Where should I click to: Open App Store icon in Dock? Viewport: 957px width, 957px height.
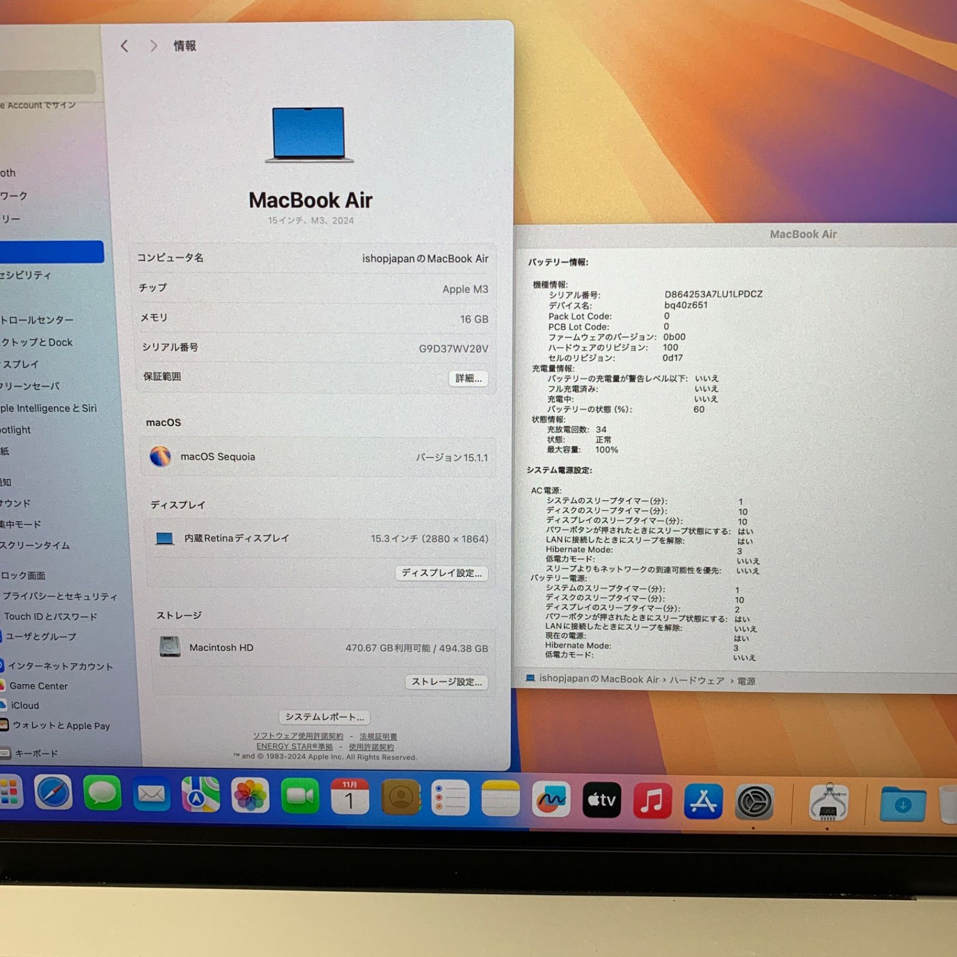(x=703, y=801)
